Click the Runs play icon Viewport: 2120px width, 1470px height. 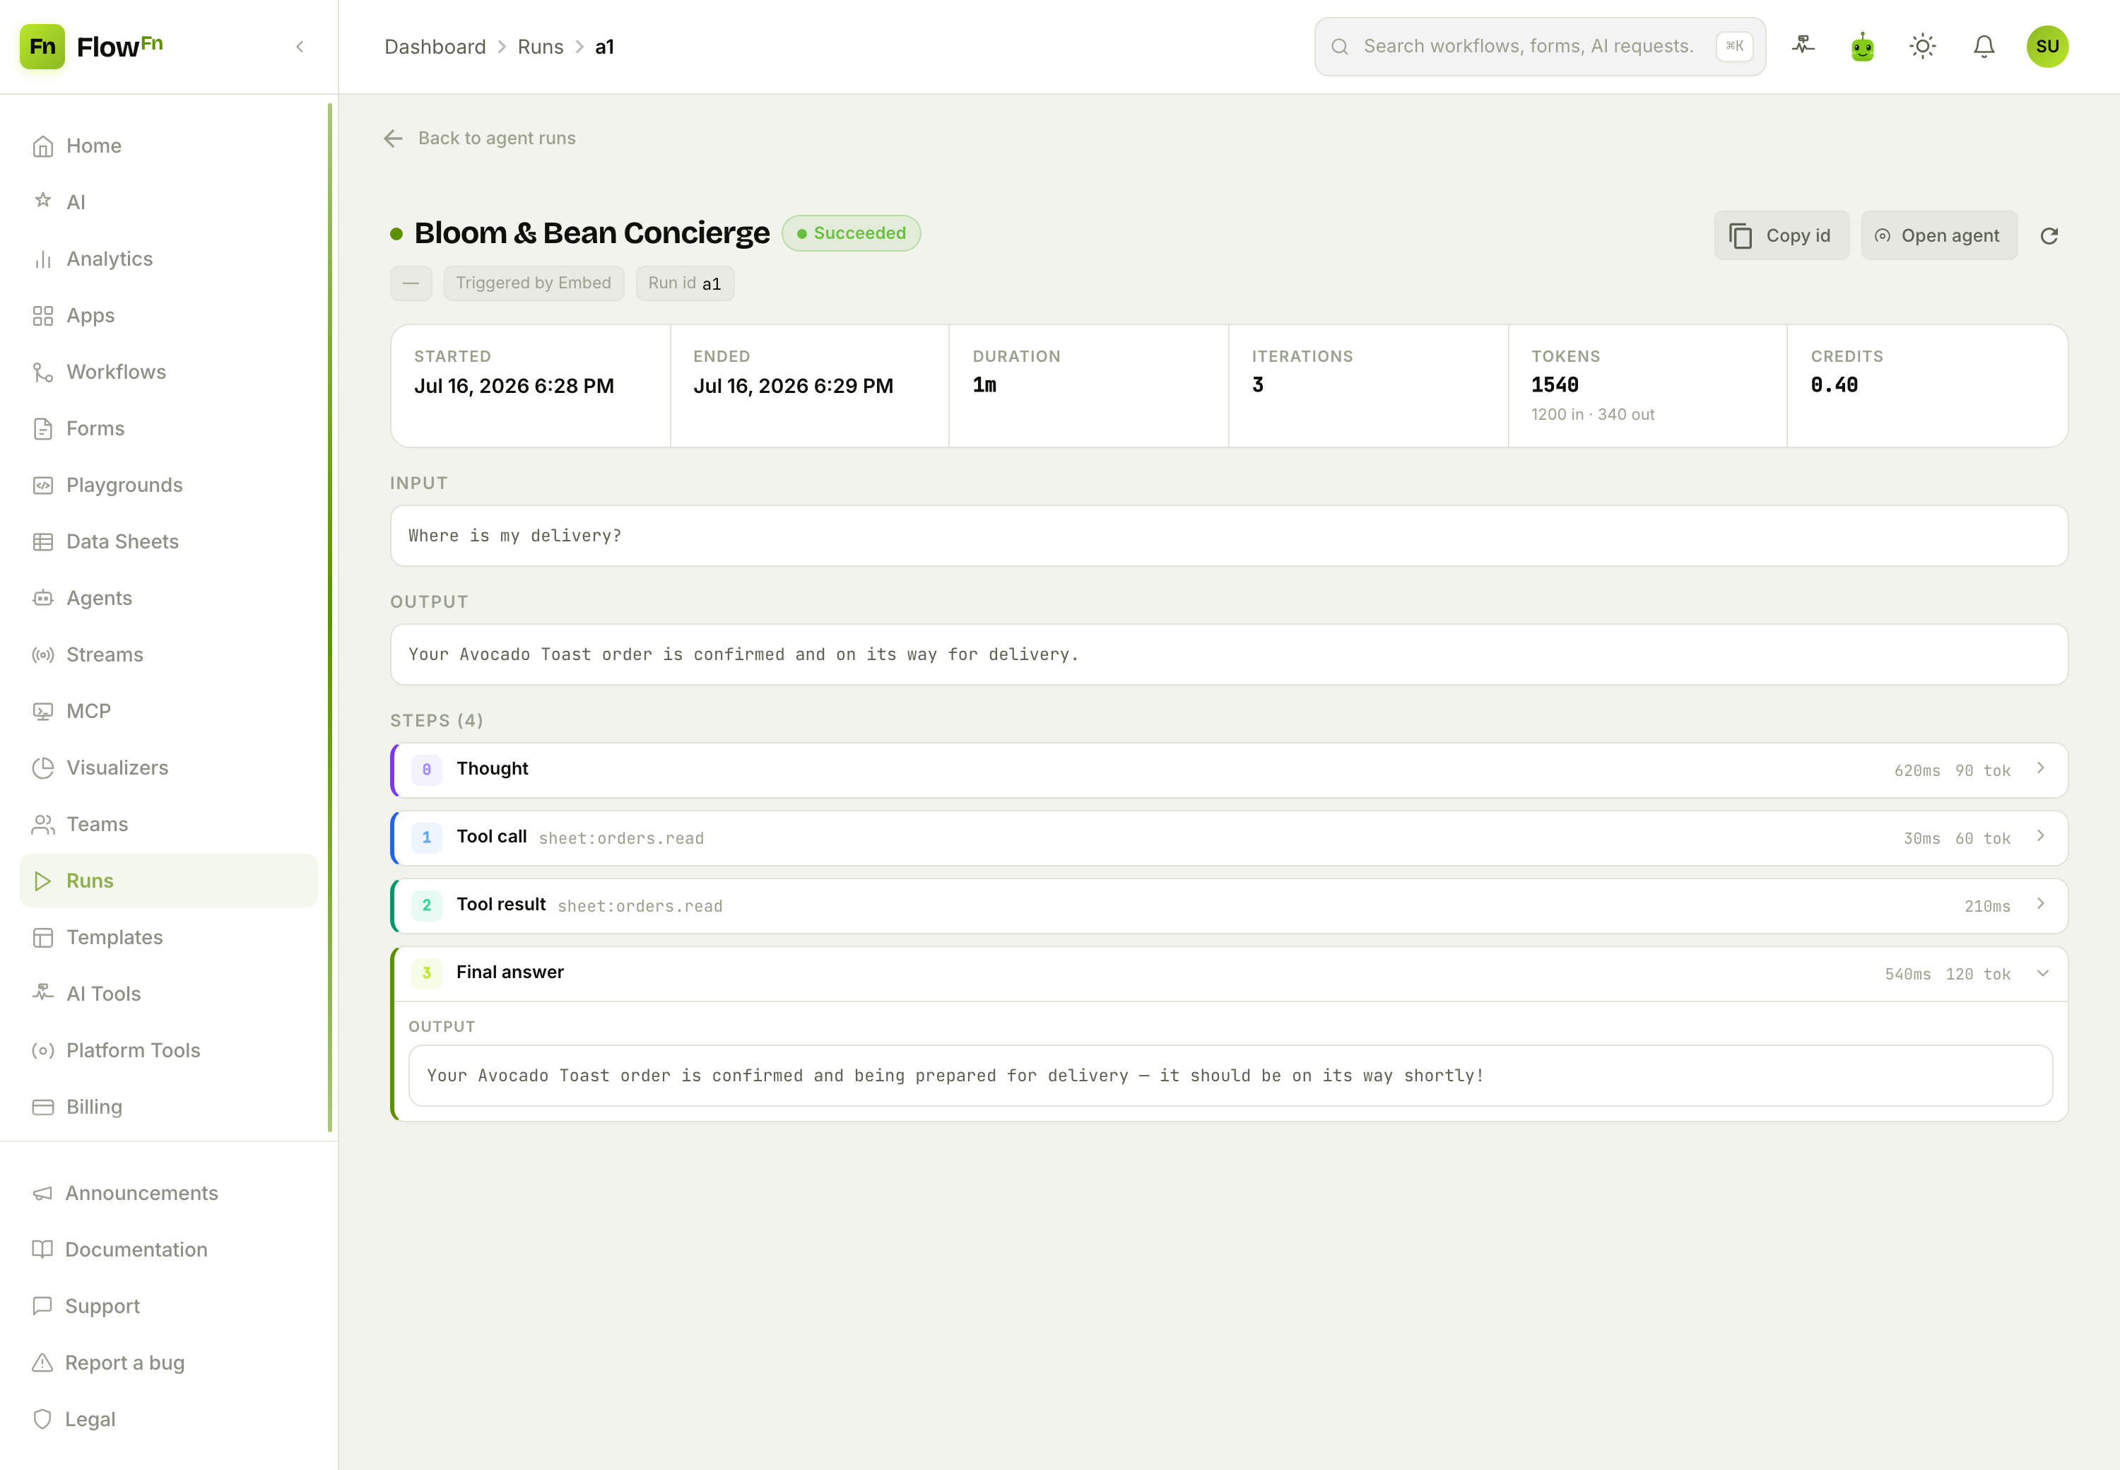[42, 881]
